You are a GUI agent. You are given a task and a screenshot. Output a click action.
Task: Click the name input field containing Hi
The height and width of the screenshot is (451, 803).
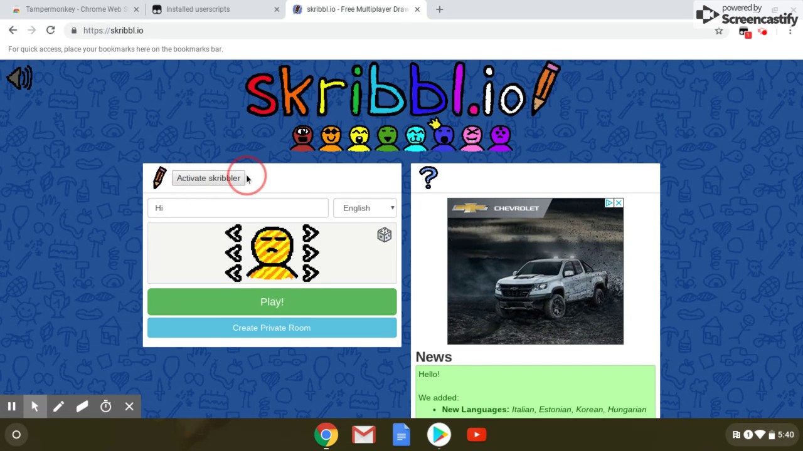[x=238, y=208]
